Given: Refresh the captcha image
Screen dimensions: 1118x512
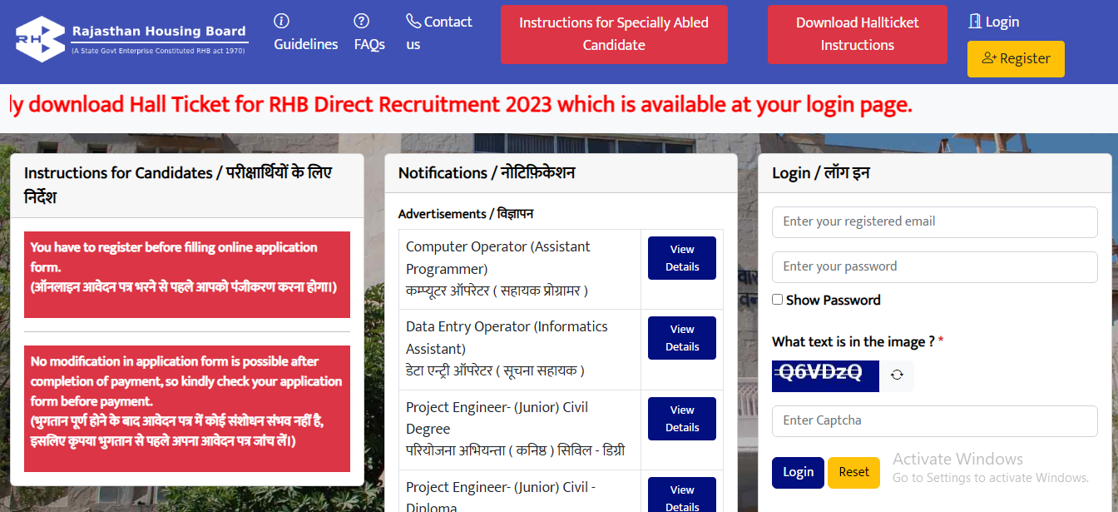Looking at the screenshot, I should coord(897,375).
